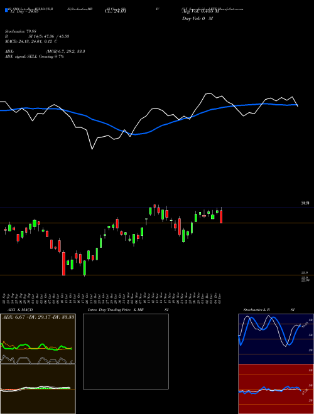314x414 pixels.
Task: Click the 'Stochastics: 79.88' reading
Action: click(21, 31)
